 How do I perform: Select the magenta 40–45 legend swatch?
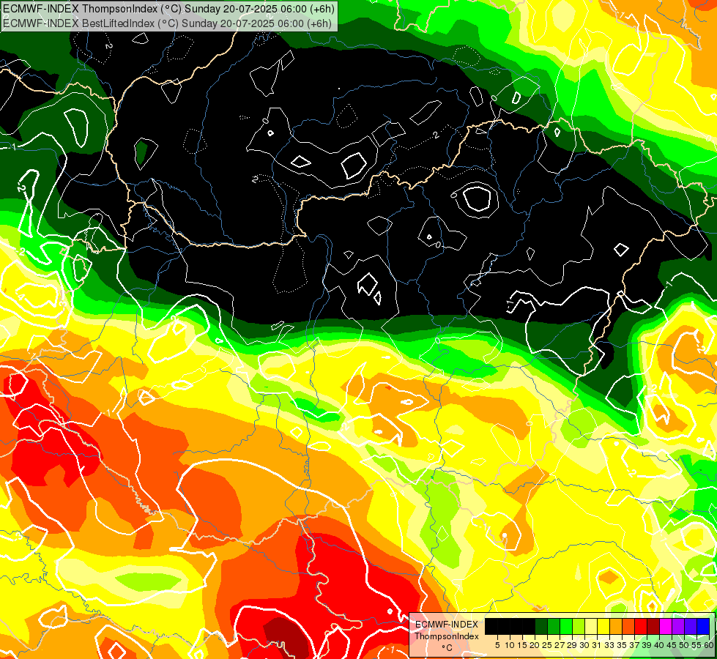665,626
